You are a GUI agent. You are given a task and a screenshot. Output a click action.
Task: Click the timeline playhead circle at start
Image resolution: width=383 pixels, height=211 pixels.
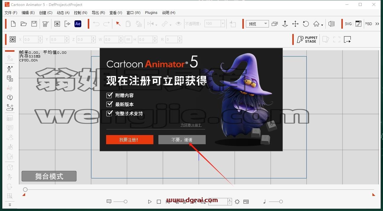pos(25,189)
